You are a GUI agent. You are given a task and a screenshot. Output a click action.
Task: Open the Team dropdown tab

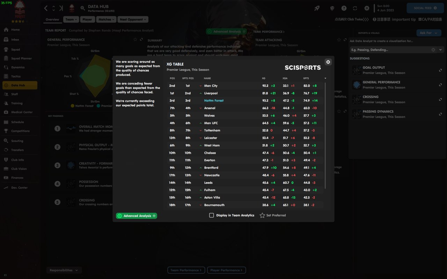pyautogui.click(x=71, y=20)
